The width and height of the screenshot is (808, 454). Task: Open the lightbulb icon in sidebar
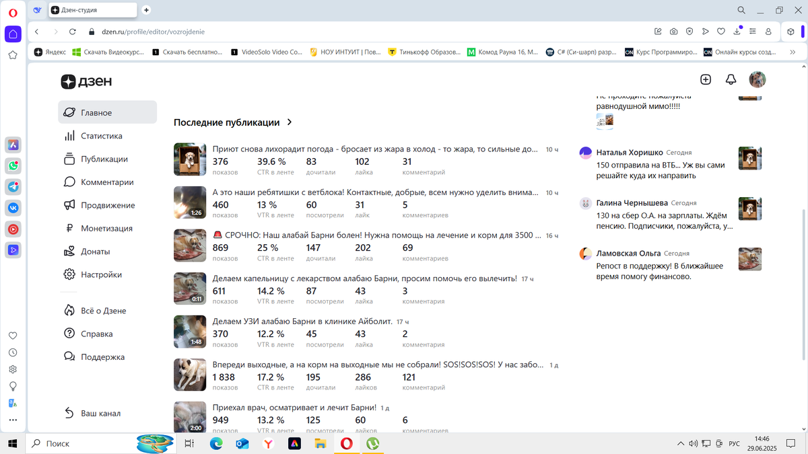click(x=13, y=386)
